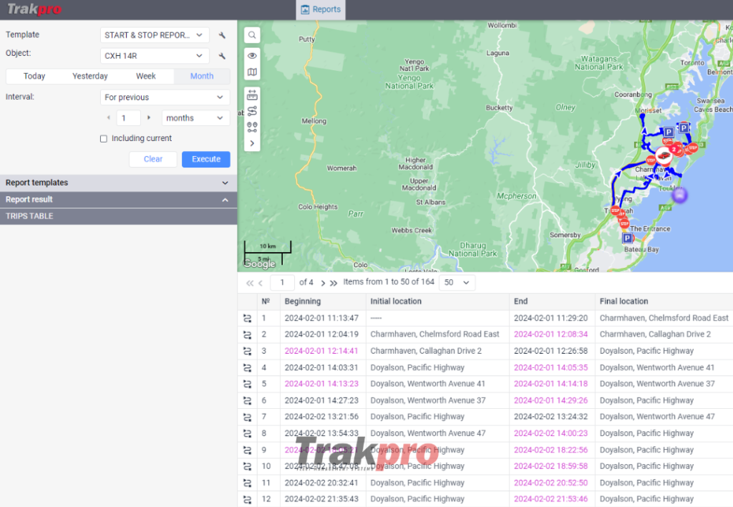
Task: Switch to the Today time period
Action: pyautogui.click(x=34, y=75)
